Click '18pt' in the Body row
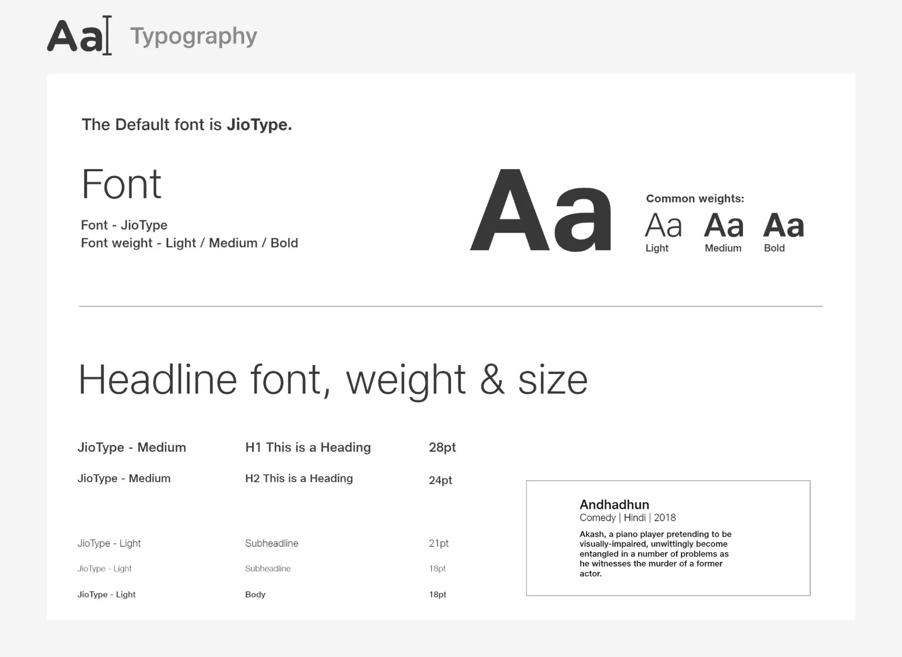This screenshot has height=657, width=902. (437, 594)
